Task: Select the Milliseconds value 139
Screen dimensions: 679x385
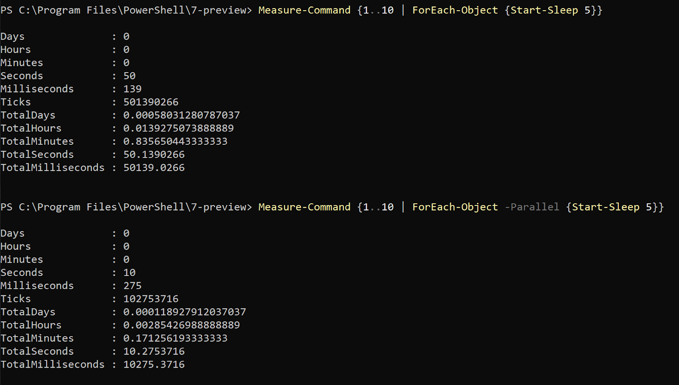Action: click(x=132, y=88)
